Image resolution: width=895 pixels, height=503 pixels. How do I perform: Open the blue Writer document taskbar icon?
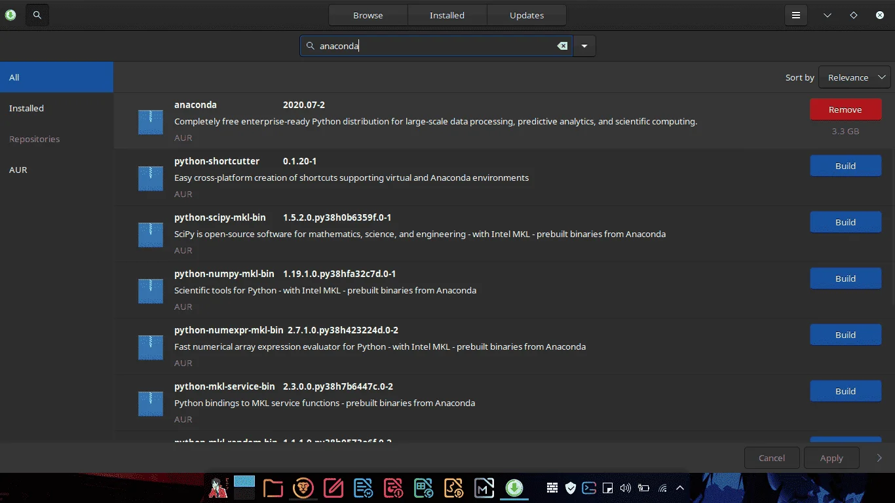coord(364,488)
